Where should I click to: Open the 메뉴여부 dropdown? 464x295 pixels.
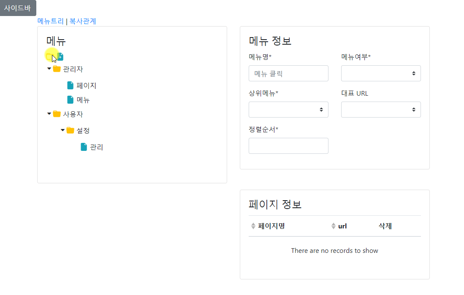coord(381,73)
